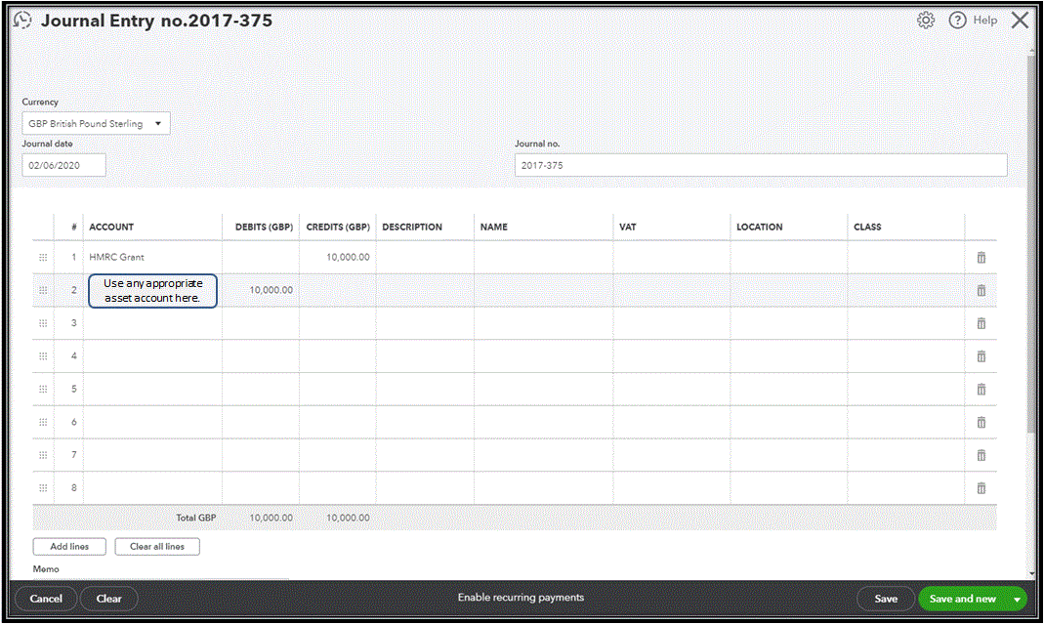This screenshot has height=624, width=1044.
Task: Open the Currency dropdown
Action: [96, 123]
